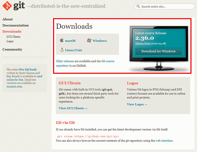Click the Downloads page title
This screenshot has height=152, width=197.
pos(74,26)
